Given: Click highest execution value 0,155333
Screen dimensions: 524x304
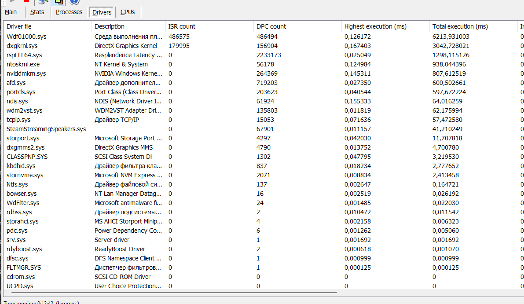Looking at the screenshot, I should coord(358,101).
